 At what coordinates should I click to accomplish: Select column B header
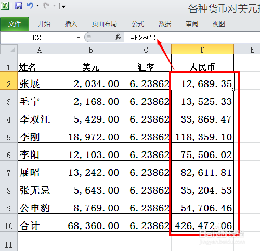(91, 50)
